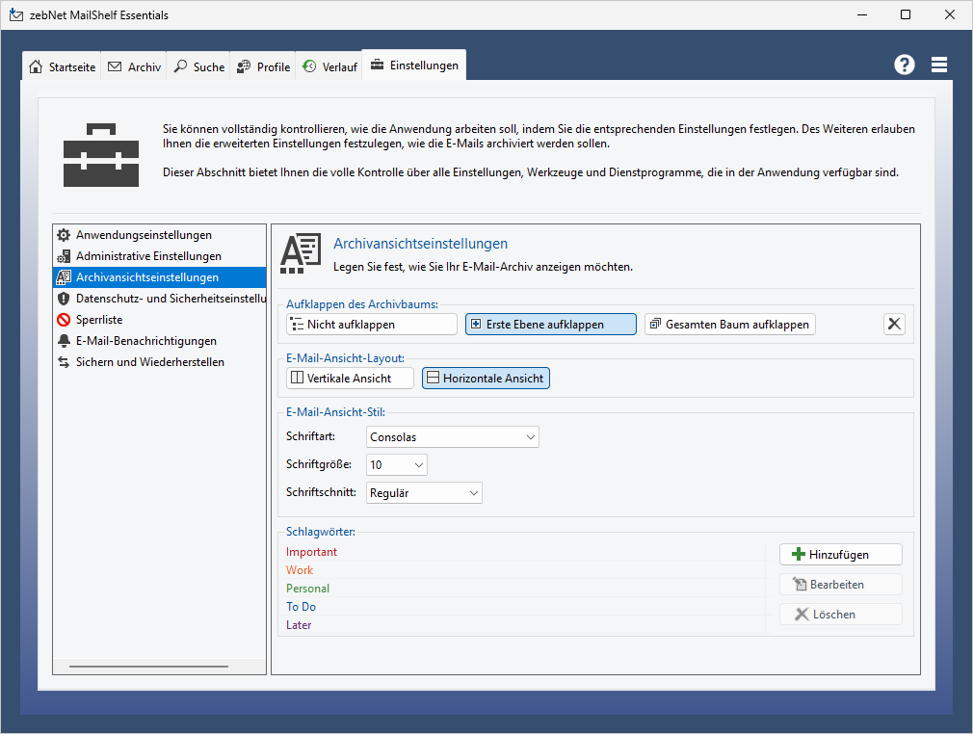The height and width of the screenshot is (734, 973).
Task: Expand the Schriftgröße dropdown
Action: pyautogui.click(x=397, y=465)
